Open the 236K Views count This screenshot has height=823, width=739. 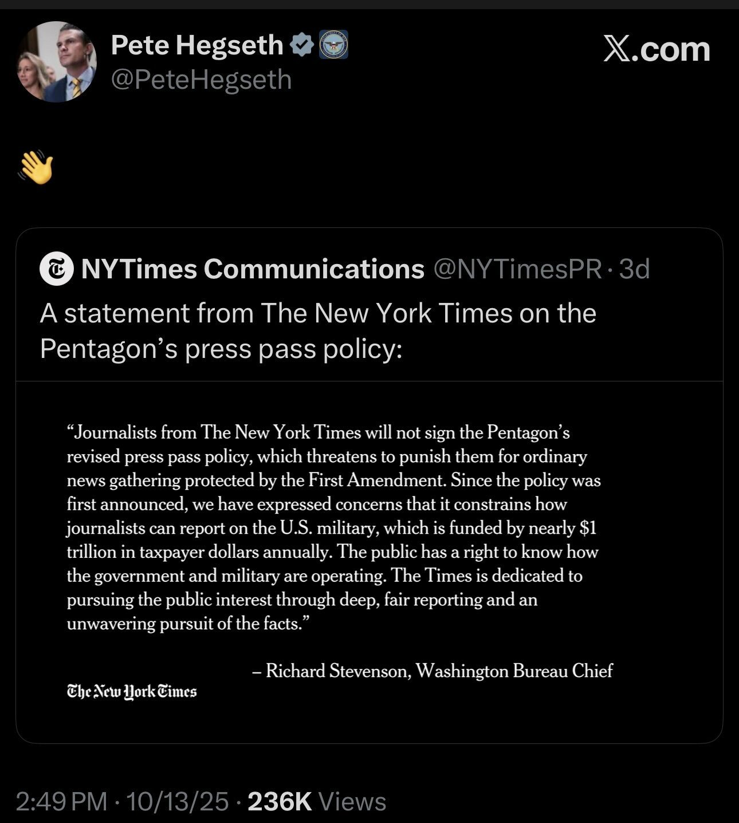click(x=280, y=801)
